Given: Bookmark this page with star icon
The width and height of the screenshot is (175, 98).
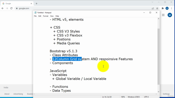Looking at the screenshot, I should 157,8.
